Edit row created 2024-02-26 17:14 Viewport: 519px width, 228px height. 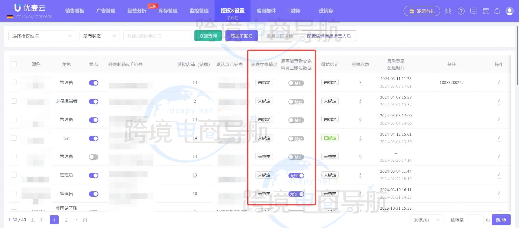[499, 156]
